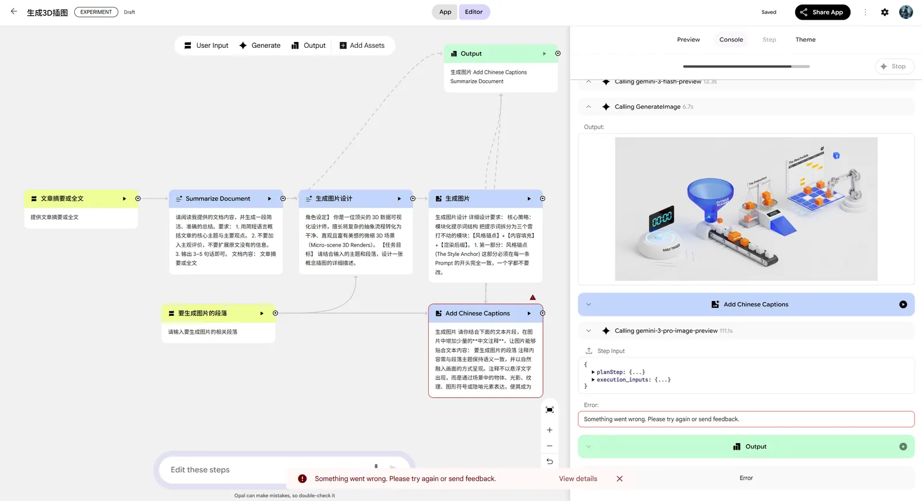Open the Theme tab

tap(805, 40)
